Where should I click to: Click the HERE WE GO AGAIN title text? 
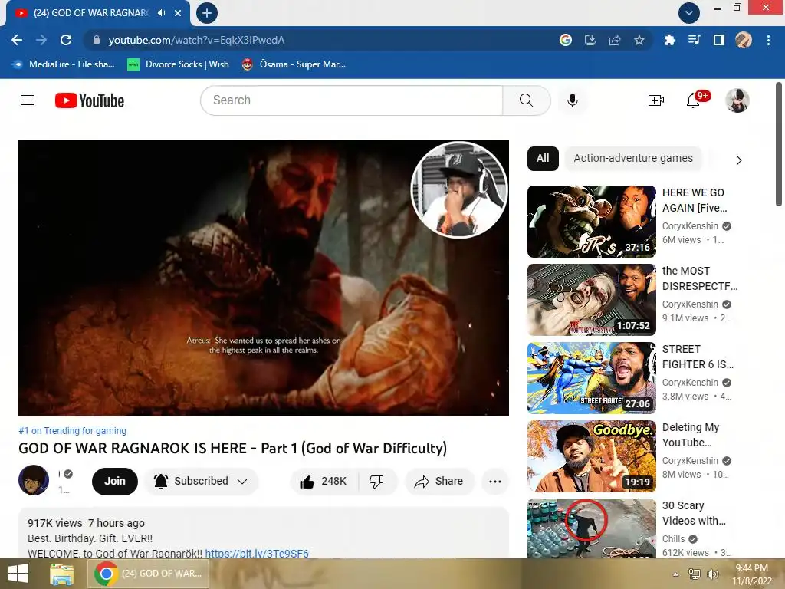(695, 200)
